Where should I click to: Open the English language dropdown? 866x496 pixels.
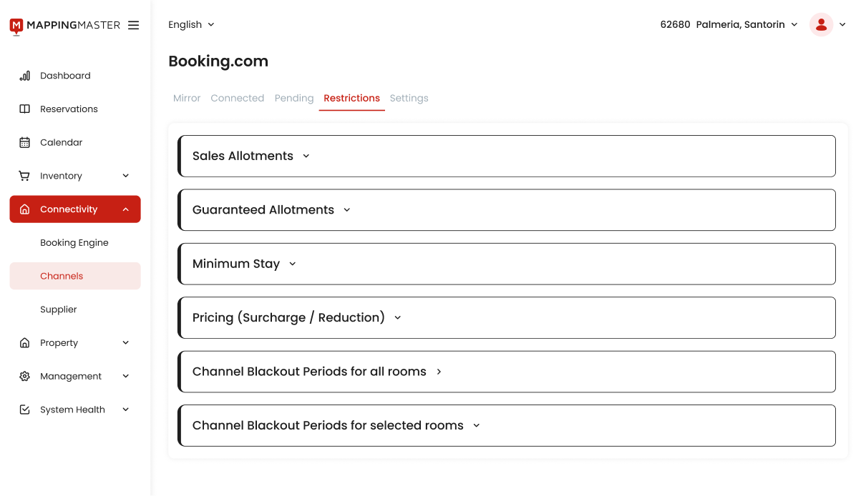(191, 24)
